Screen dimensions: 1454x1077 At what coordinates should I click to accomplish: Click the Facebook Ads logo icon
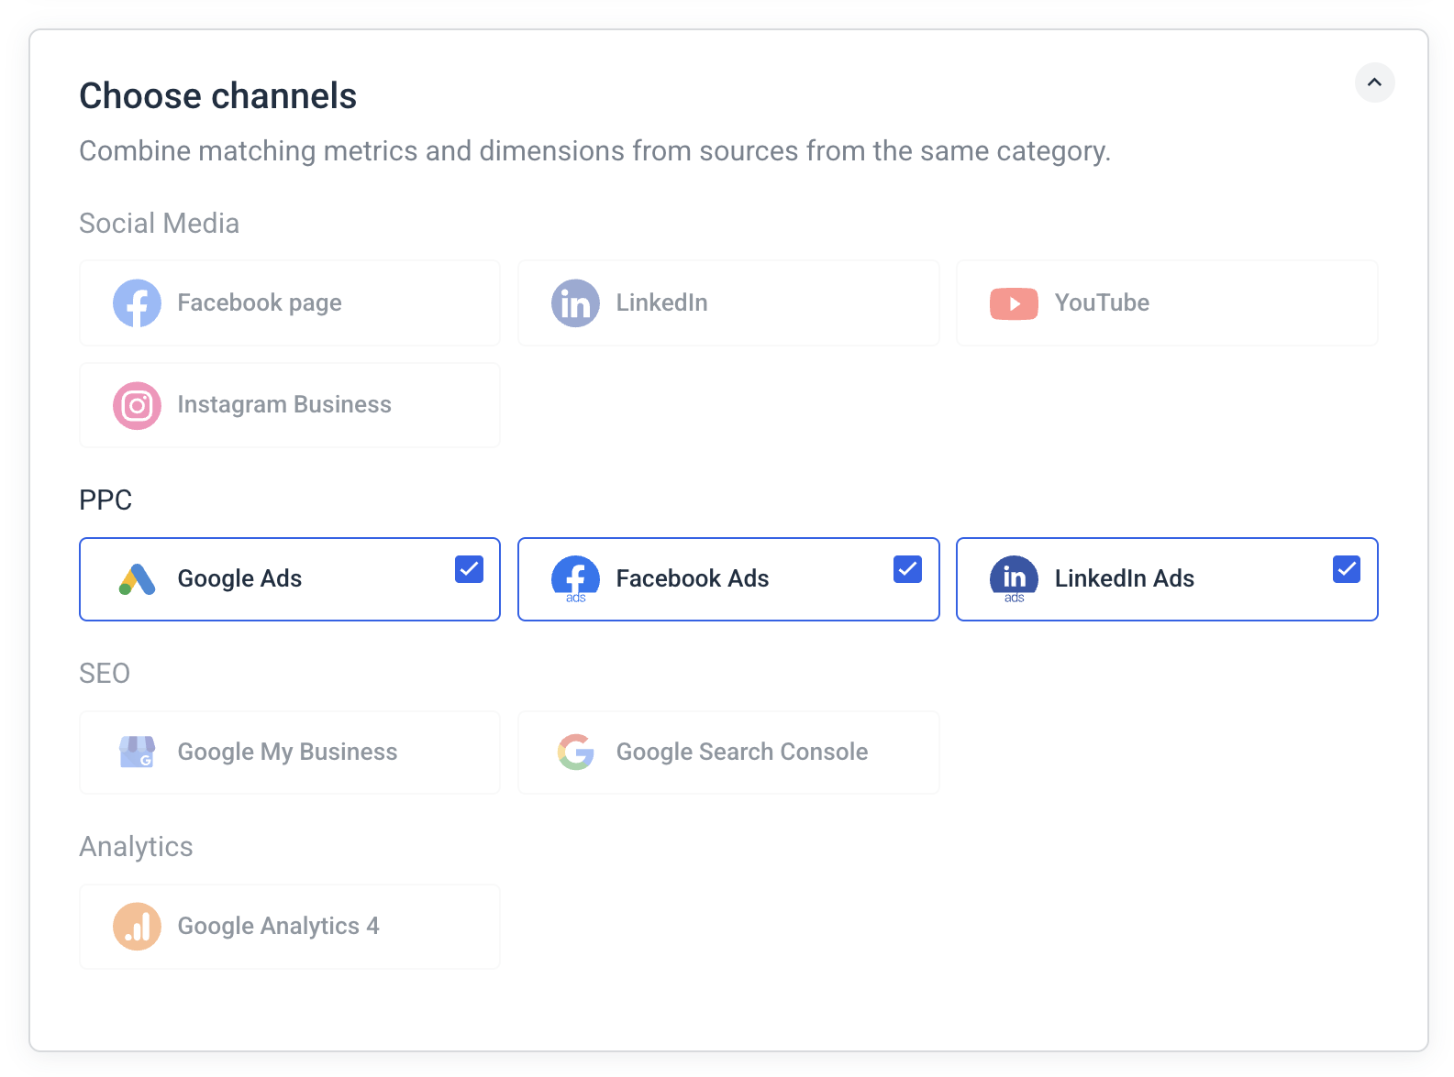click(x=575, y=579)
